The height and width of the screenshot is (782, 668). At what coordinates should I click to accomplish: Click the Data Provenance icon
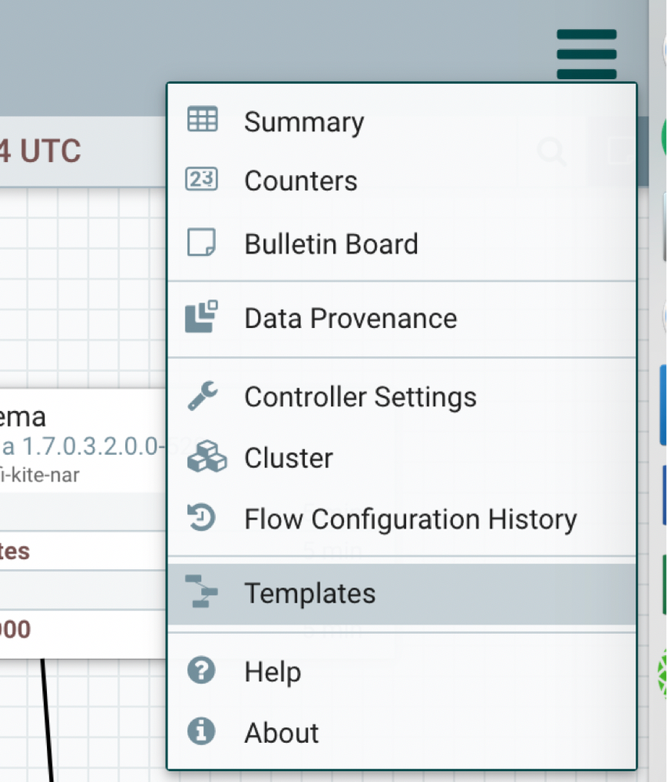tap(202, 317)
